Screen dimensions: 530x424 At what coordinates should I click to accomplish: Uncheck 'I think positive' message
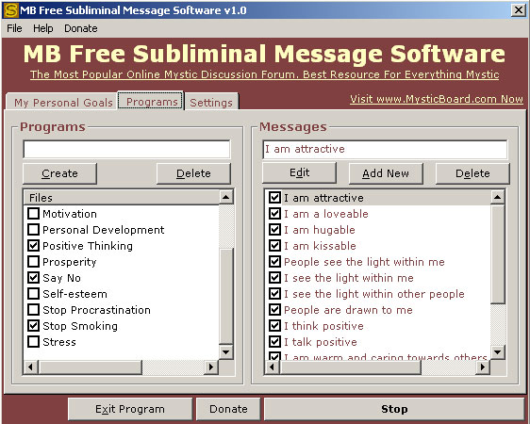[274, 326]
